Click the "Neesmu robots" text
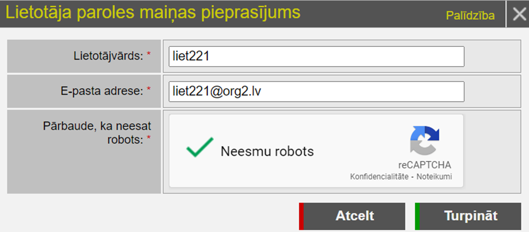This screenshot has height=232, width=529. pyautogui.click(x=267, y=151)
